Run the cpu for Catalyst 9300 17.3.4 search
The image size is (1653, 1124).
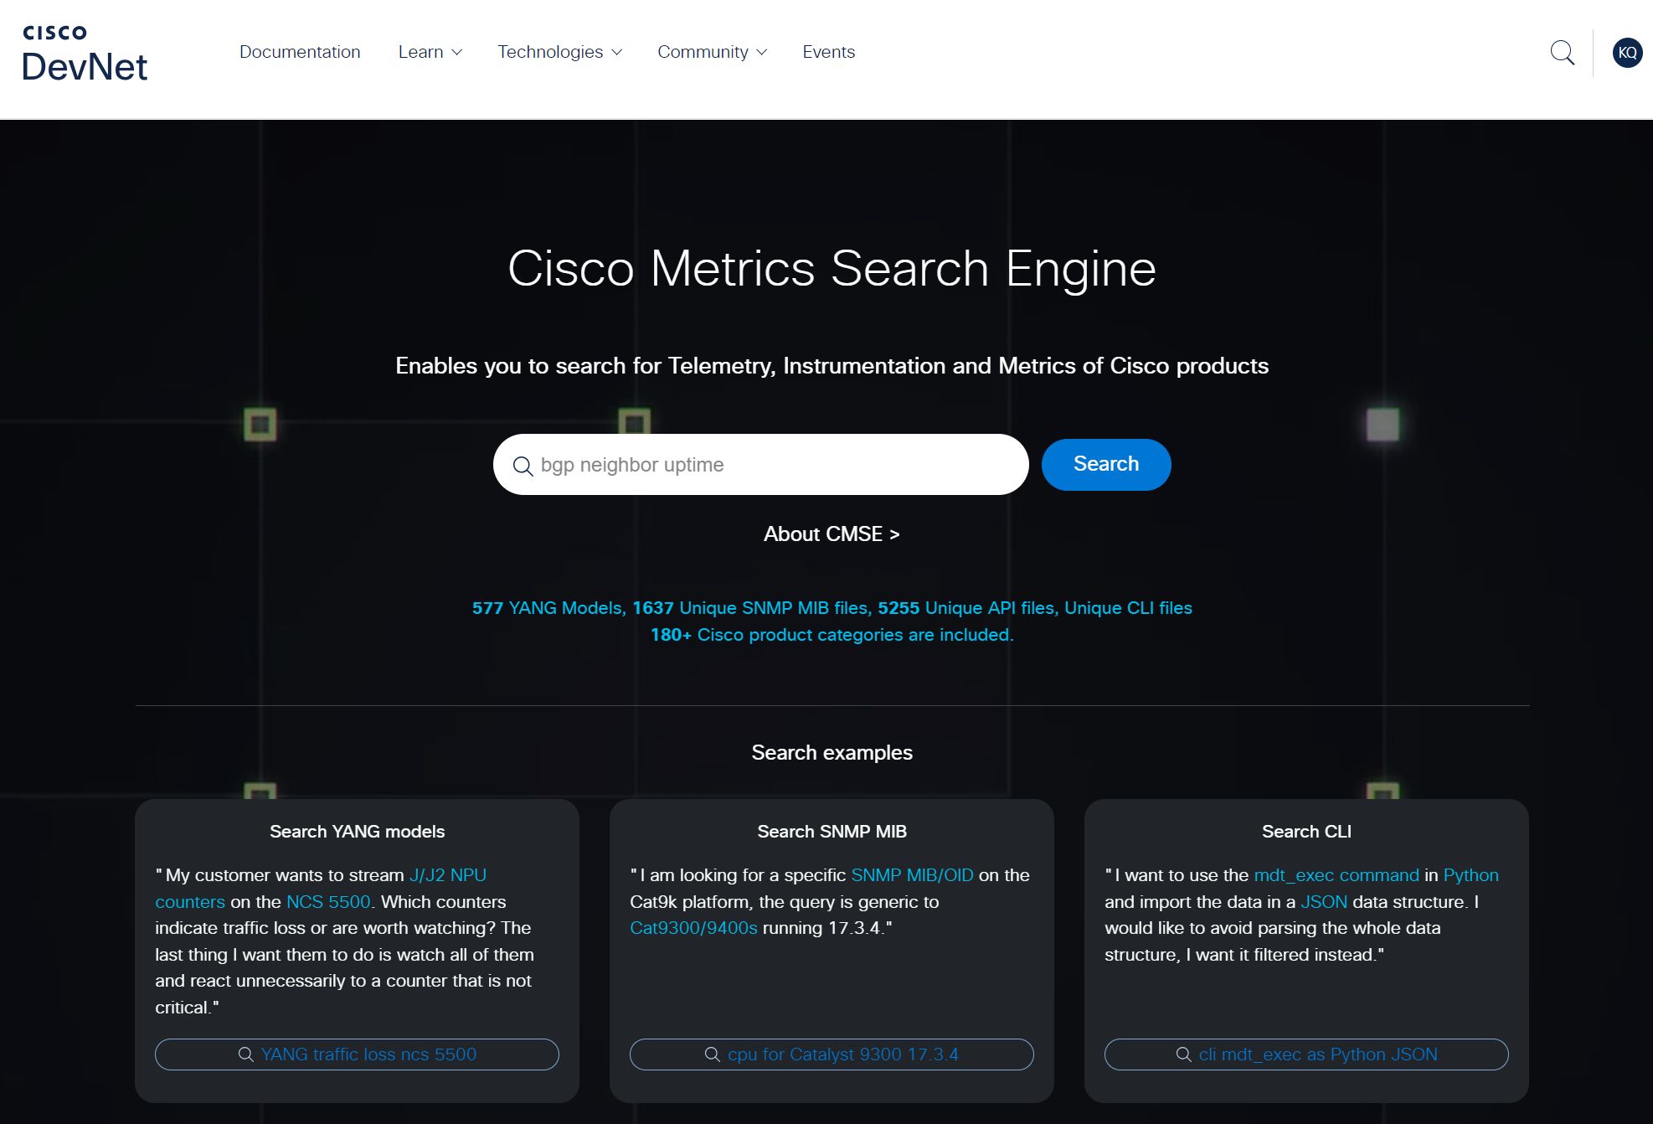832,1054
